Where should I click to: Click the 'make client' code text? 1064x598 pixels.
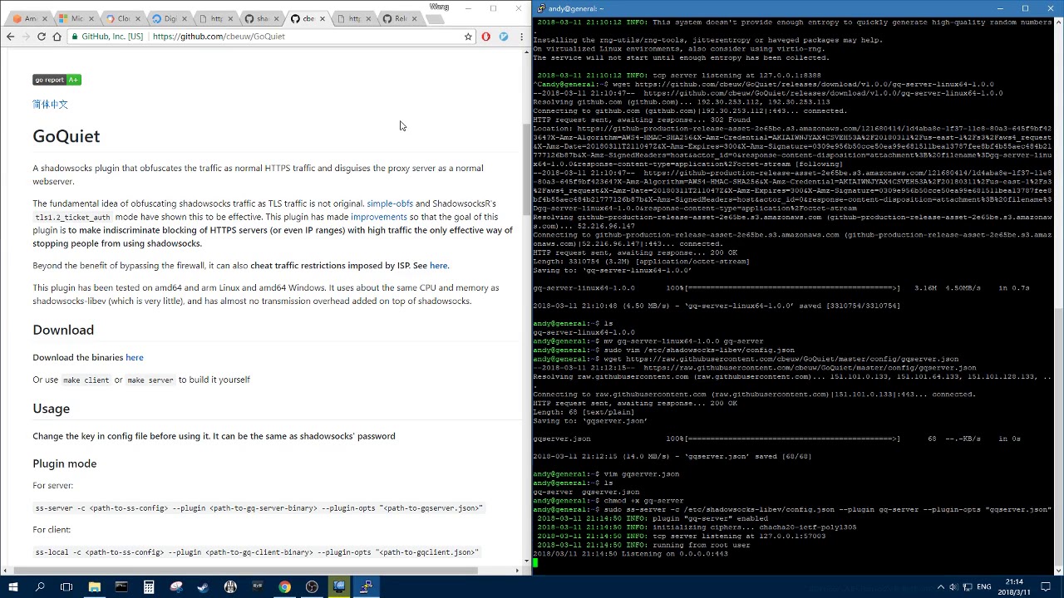pos(86,380)
